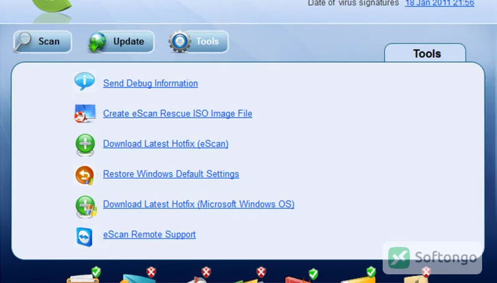Open the Update section
Image resolution: width=497 pixels, height=283 pixels.
coord(121,42)
